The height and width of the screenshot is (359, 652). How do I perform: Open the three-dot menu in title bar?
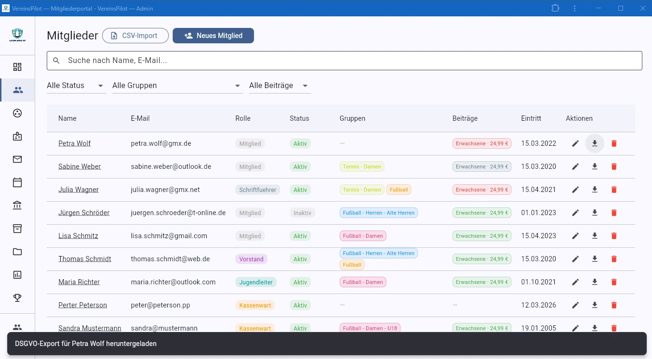(x=575, y=8)
